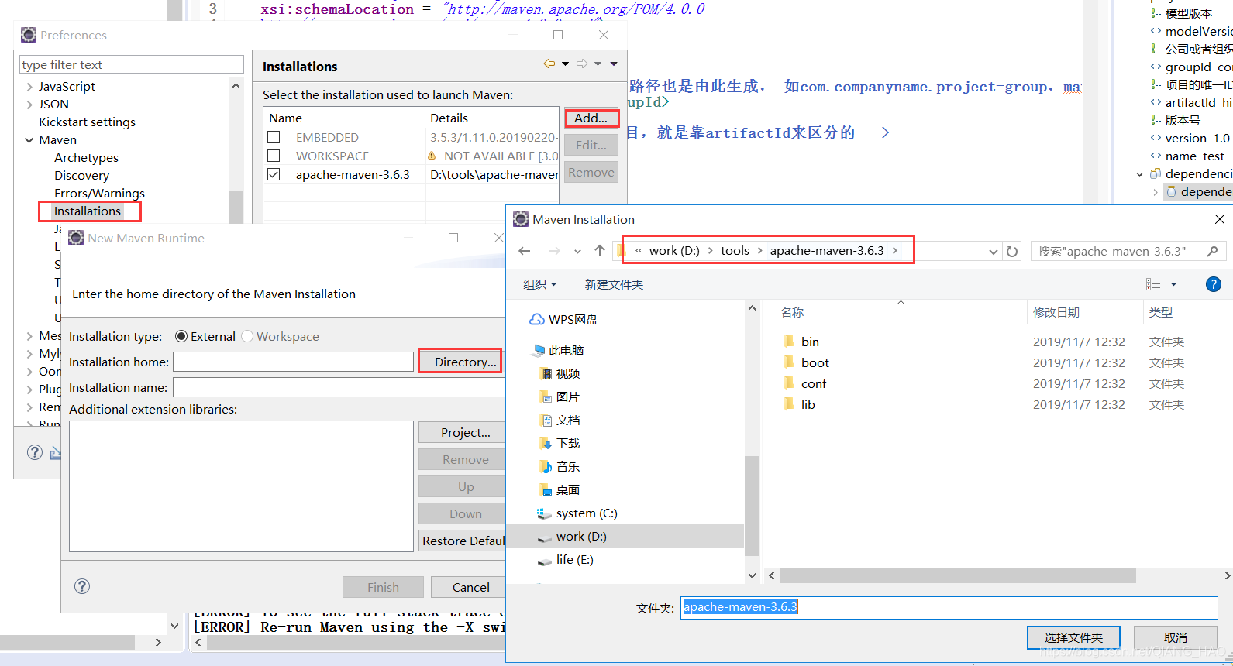The width and height of the screenshot is (1233, 666).
Task: Click tools in the breadcrumb path
Action: pos(735,250)
